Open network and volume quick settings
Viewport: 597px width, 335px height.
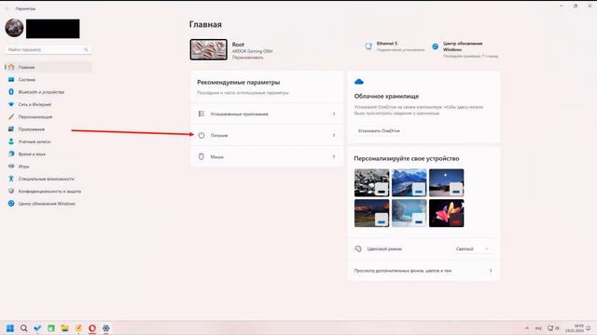553,328
